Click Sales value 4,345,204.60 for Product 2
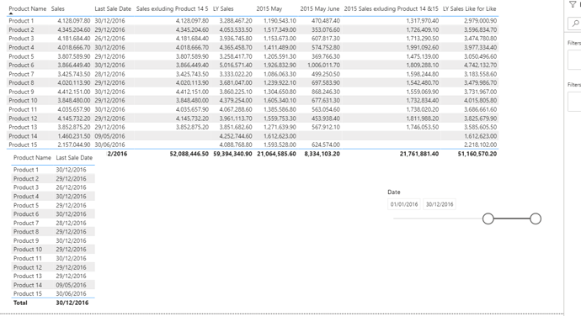581x316 pixels. tap(74, 29)
